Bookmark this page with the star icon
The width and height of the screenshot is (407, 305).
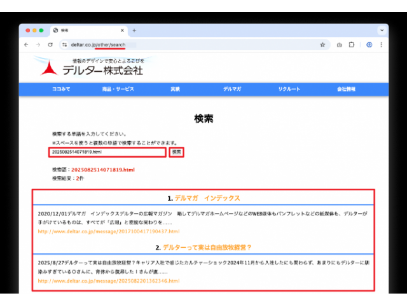click(322, 45)
